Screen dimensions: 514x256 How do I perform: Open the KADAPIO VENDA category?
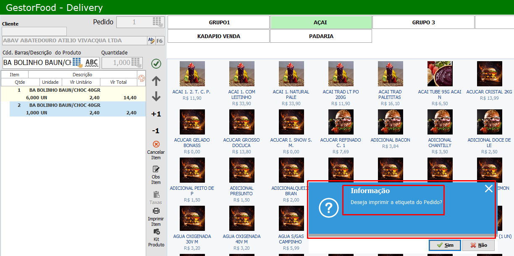[x=219, y=36]
